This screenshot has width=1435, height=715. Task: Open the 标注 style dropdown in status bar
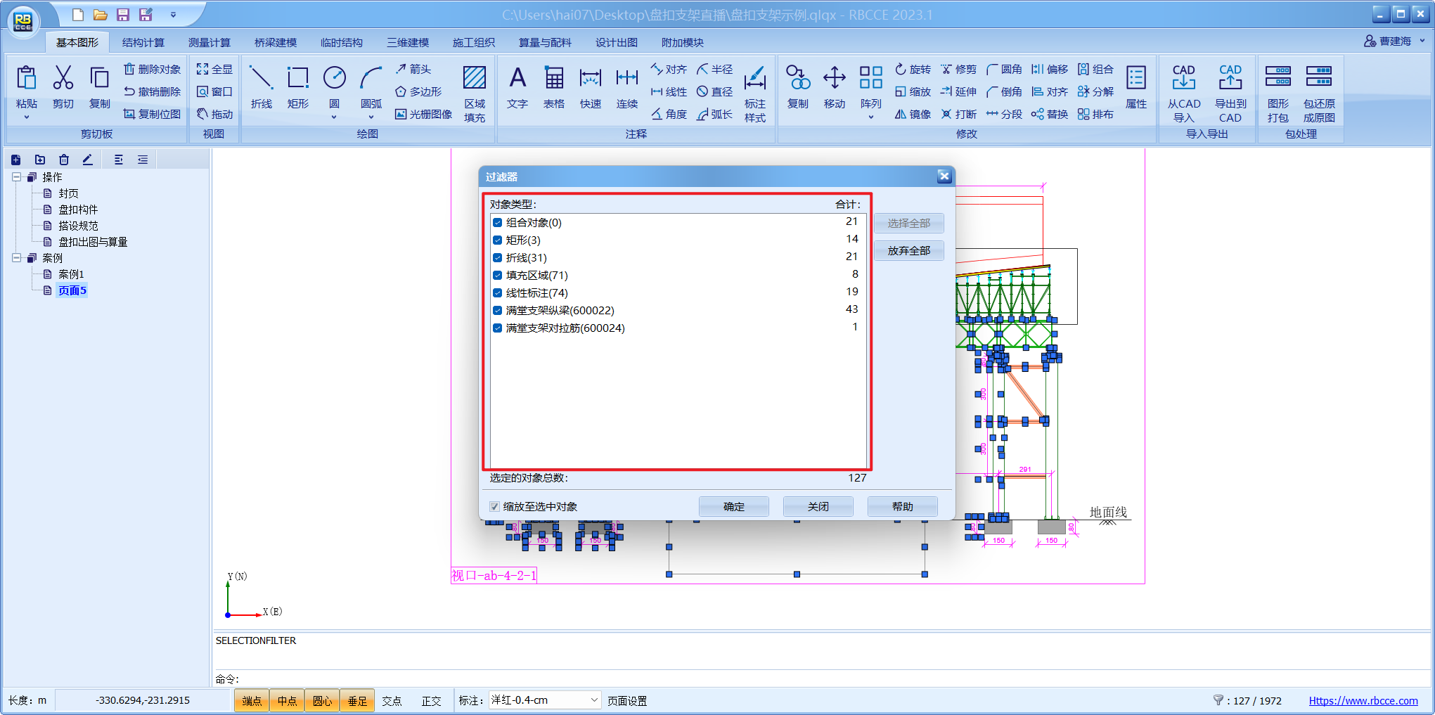point(593,700)
